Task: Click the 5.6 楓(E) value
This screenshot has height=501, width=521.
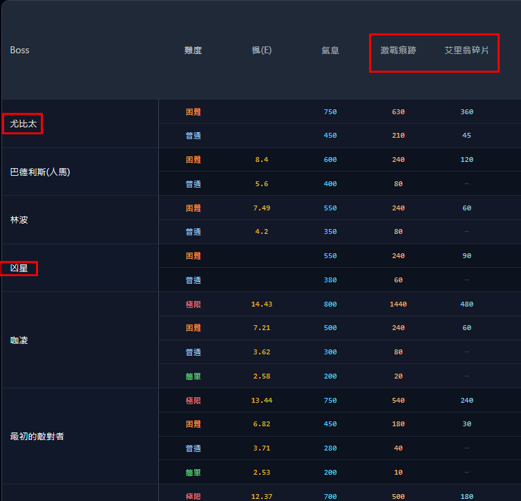Action: coord(261,184)
